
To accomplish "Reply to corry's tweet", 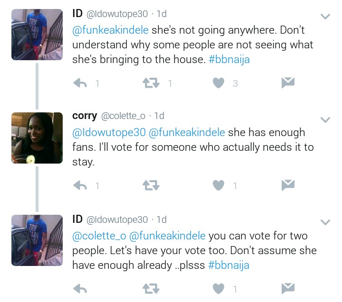I will (81, 185).
